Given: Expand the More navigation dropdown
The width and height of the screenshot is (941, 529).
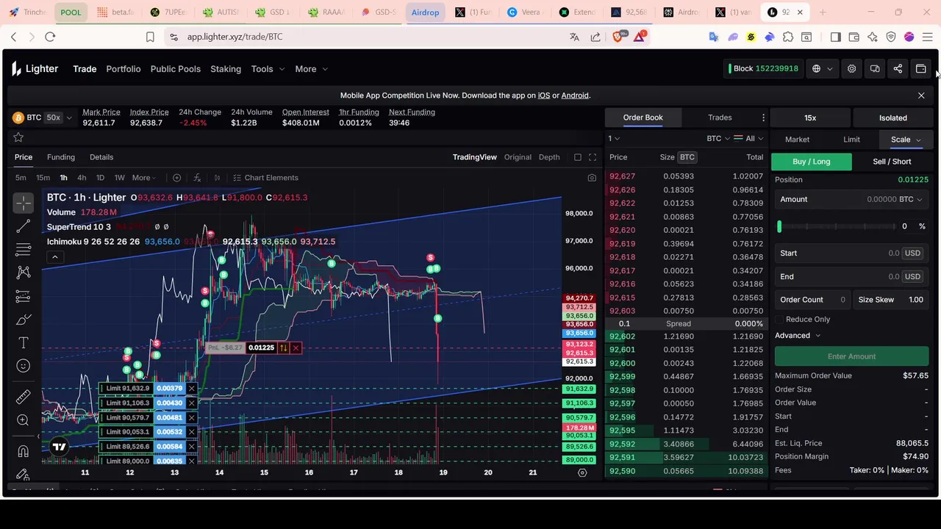Looking at the screenshot, I should pyautogui.click(x=311, y=69).
